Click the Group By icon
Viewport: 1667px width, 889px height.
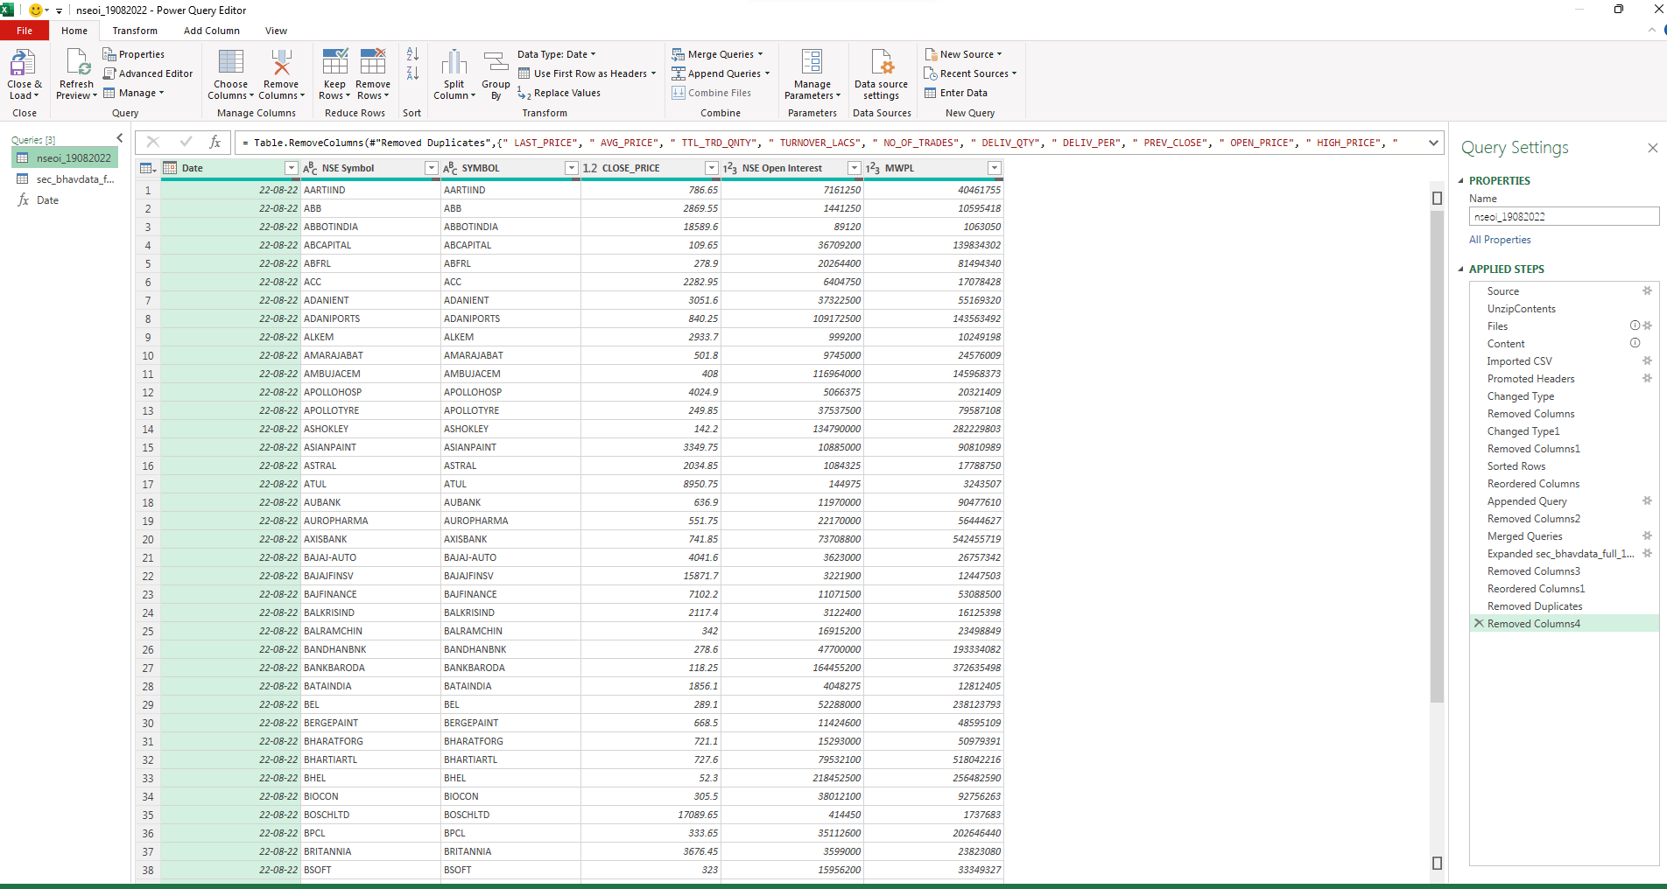click(496, 63)
